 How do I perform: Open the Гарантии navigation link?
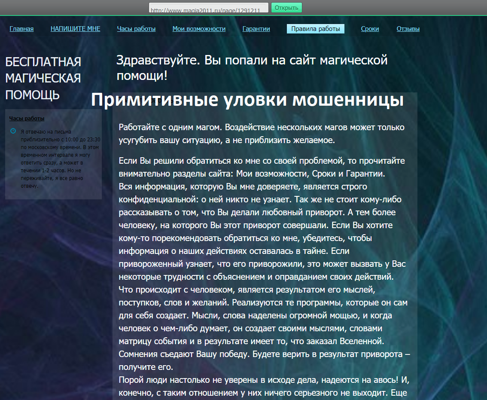[256, 29]
